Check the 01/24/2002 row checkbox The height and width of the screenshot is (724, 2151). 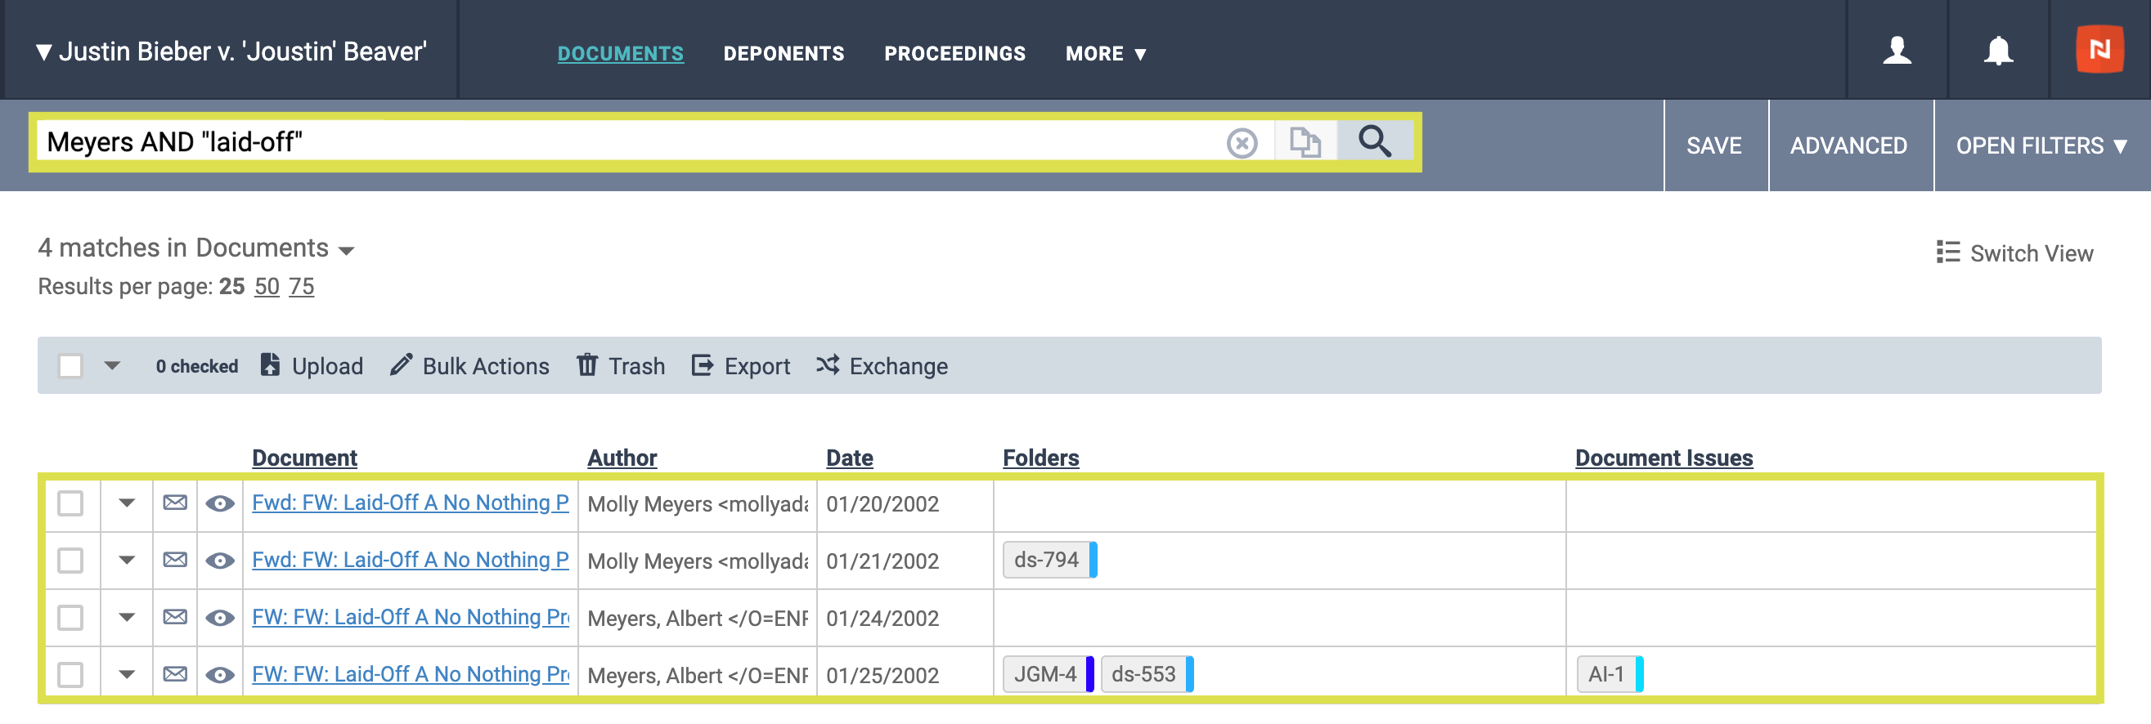(70, 618)
